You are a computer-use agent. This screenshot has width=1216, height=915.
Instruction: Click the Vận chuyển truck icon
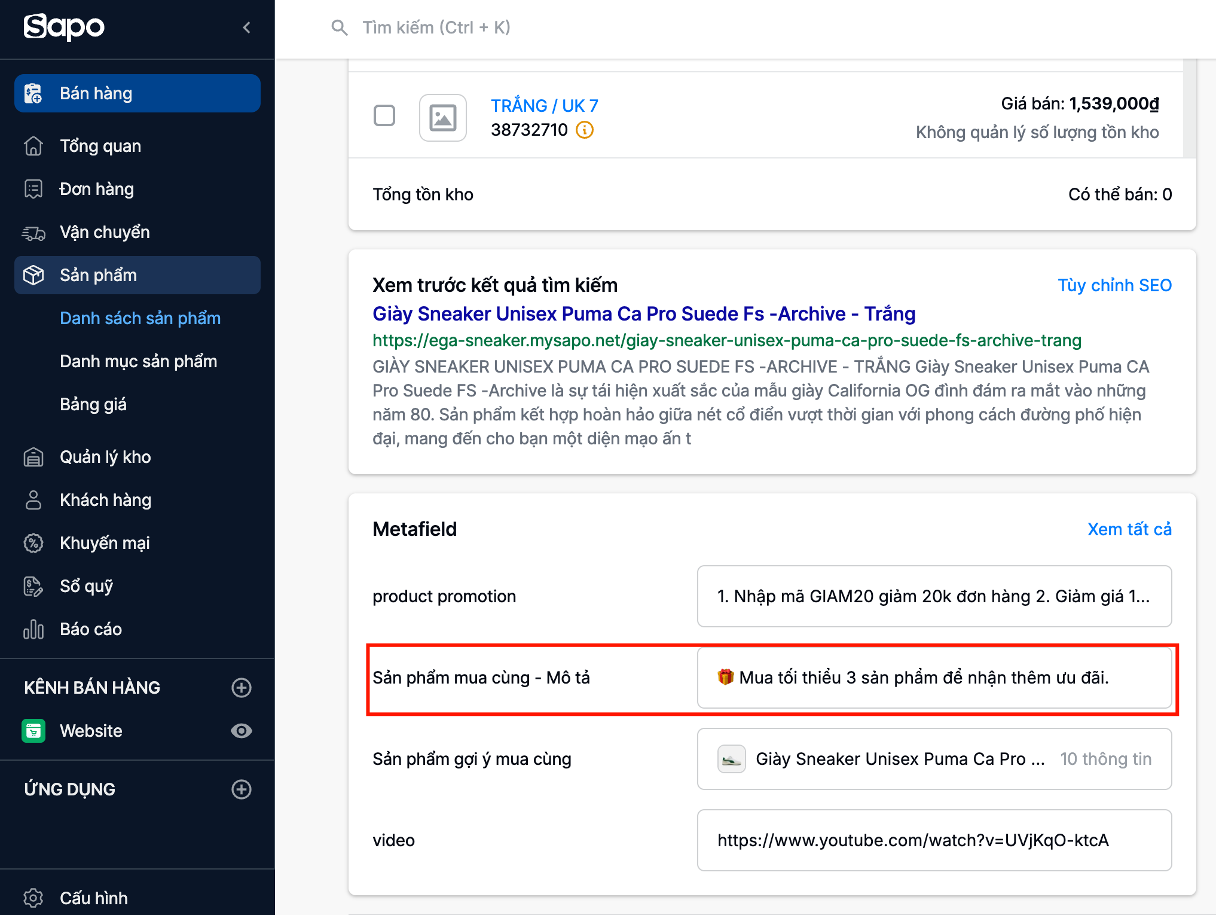pos(33,233)
